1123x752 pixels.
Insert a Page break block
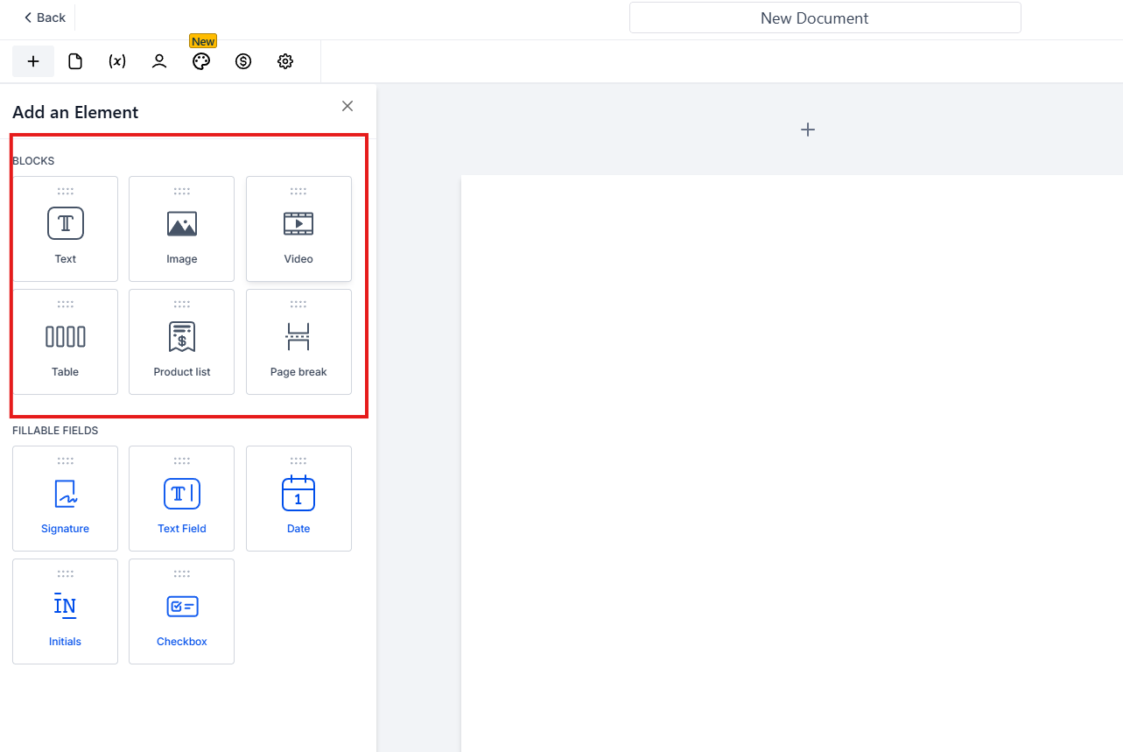298,342
